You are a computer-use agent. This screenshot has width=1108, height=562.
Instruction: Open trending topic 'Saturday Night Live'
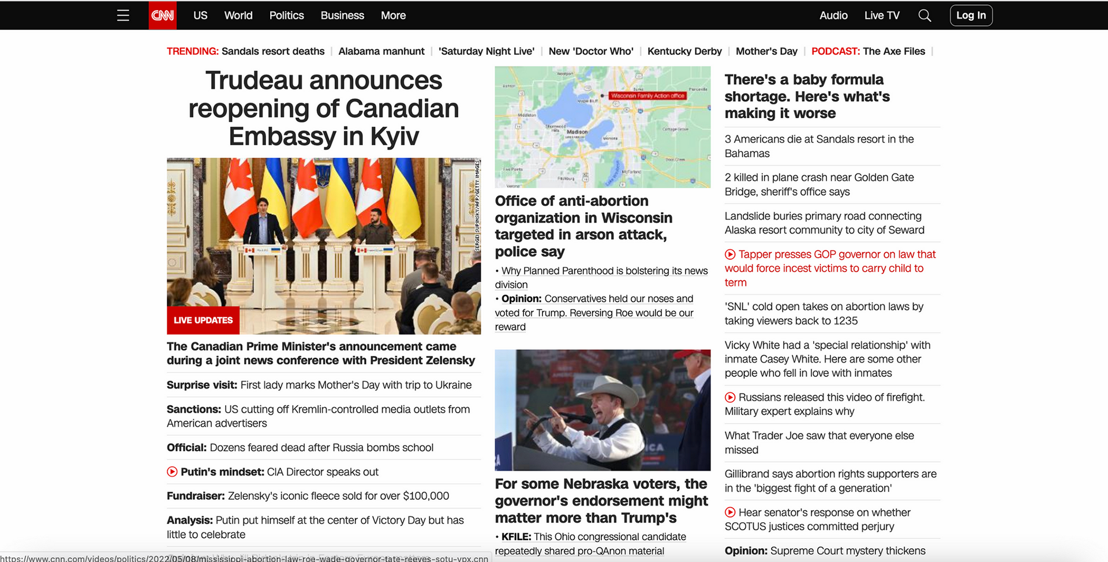click(486, 51)
